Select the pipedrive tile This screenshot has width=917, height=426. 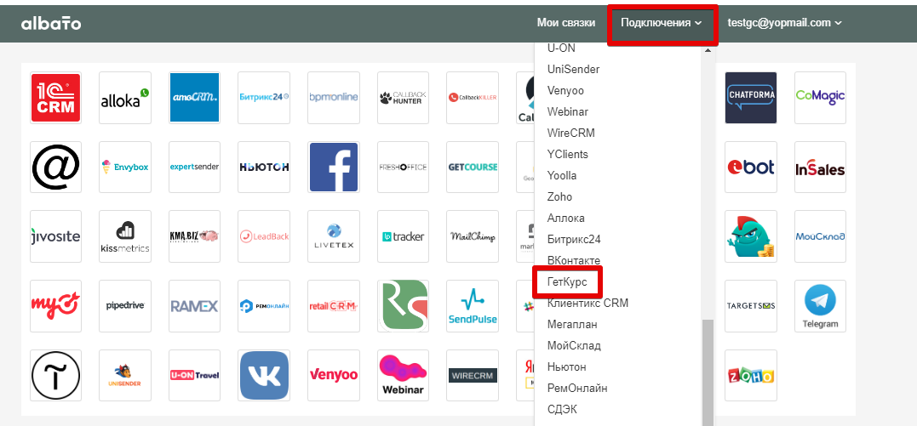125,306
